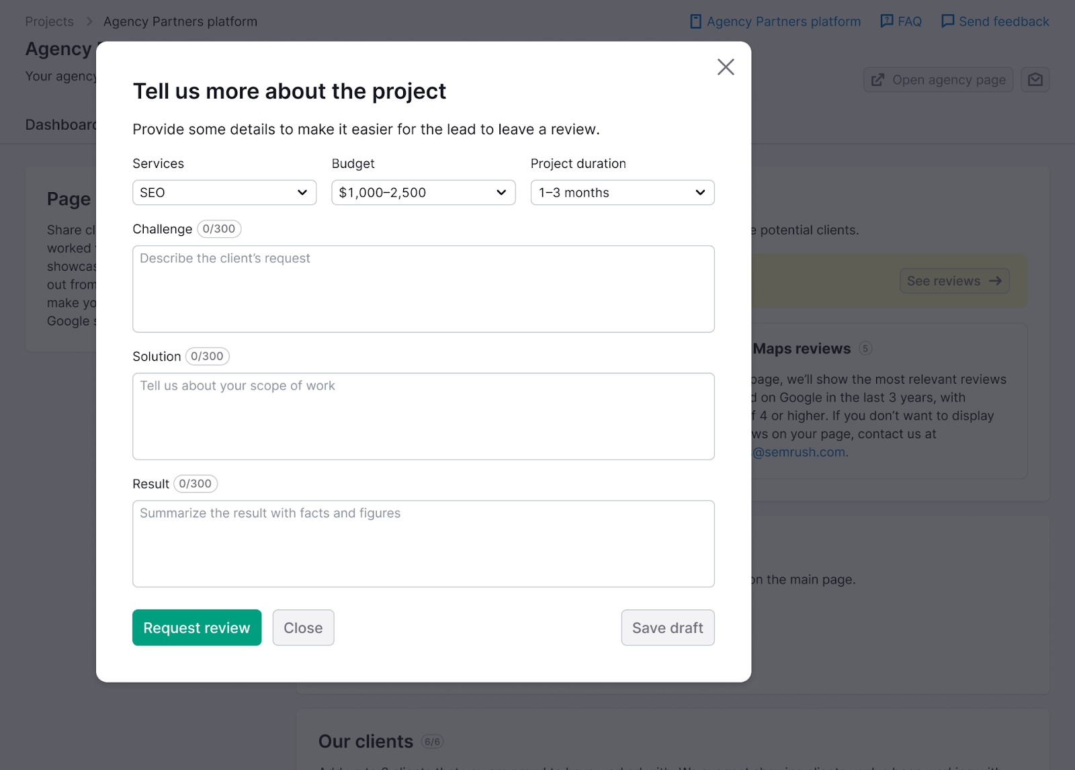Click the Agency Partners platform document icon
Screen dimensions: 1075x770
coord(695,21)
